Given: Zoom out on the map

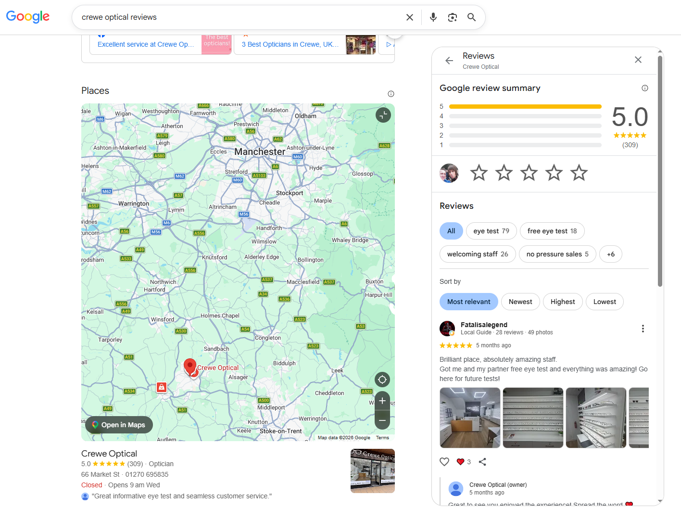Looking at the screenshot, I should point(382,420).
